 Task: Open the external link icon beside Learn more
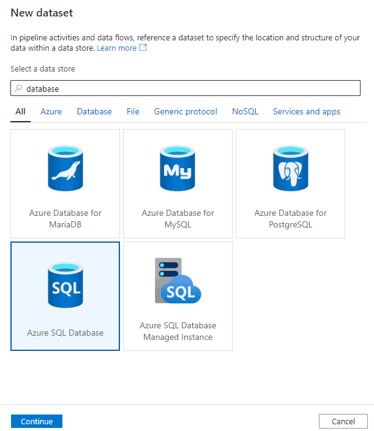tap(143, 48)
